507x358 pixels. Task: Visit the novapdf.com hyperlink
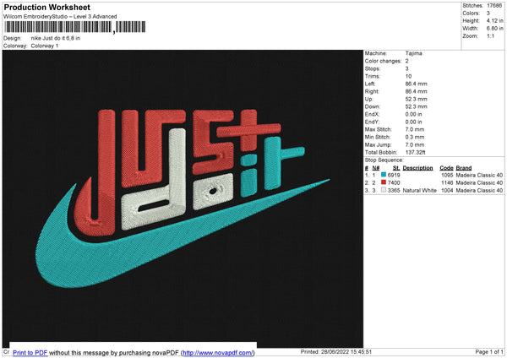point(218,352)
